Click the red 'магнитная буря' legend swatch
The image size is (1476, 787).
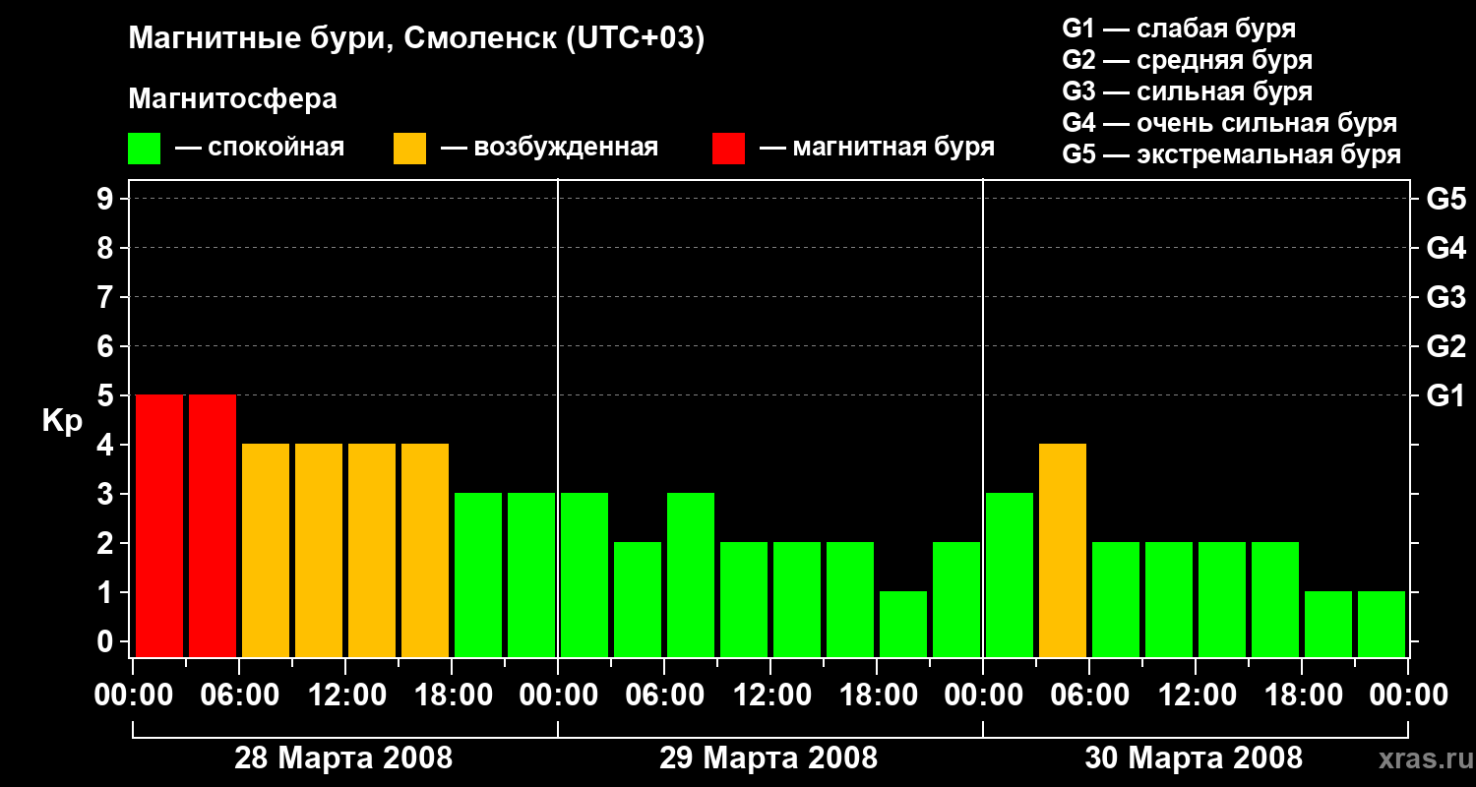[x=728, y=149]
